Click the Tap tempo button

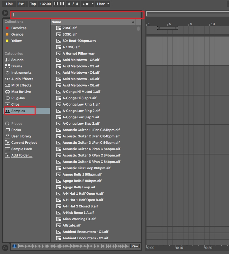(33, 4)
